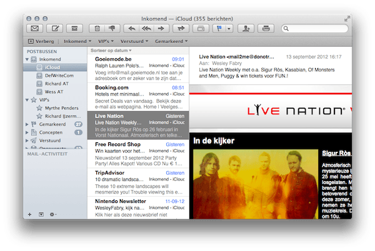
Task: Open the Sorteer op datum menu
Action: 111,51
